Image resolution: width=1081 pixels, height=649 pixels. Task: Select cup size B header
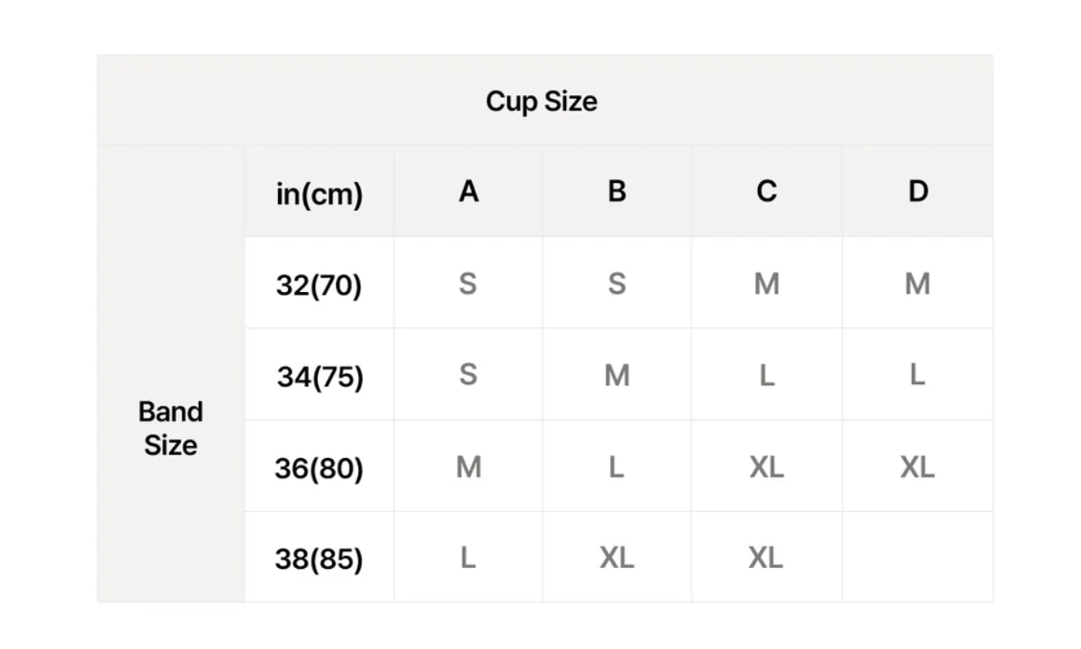[617, 191]
